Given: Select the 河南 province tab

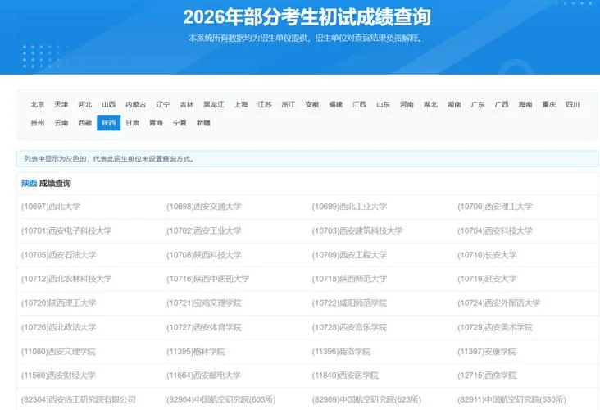Looking at the screenshot, I should (407, 104).
